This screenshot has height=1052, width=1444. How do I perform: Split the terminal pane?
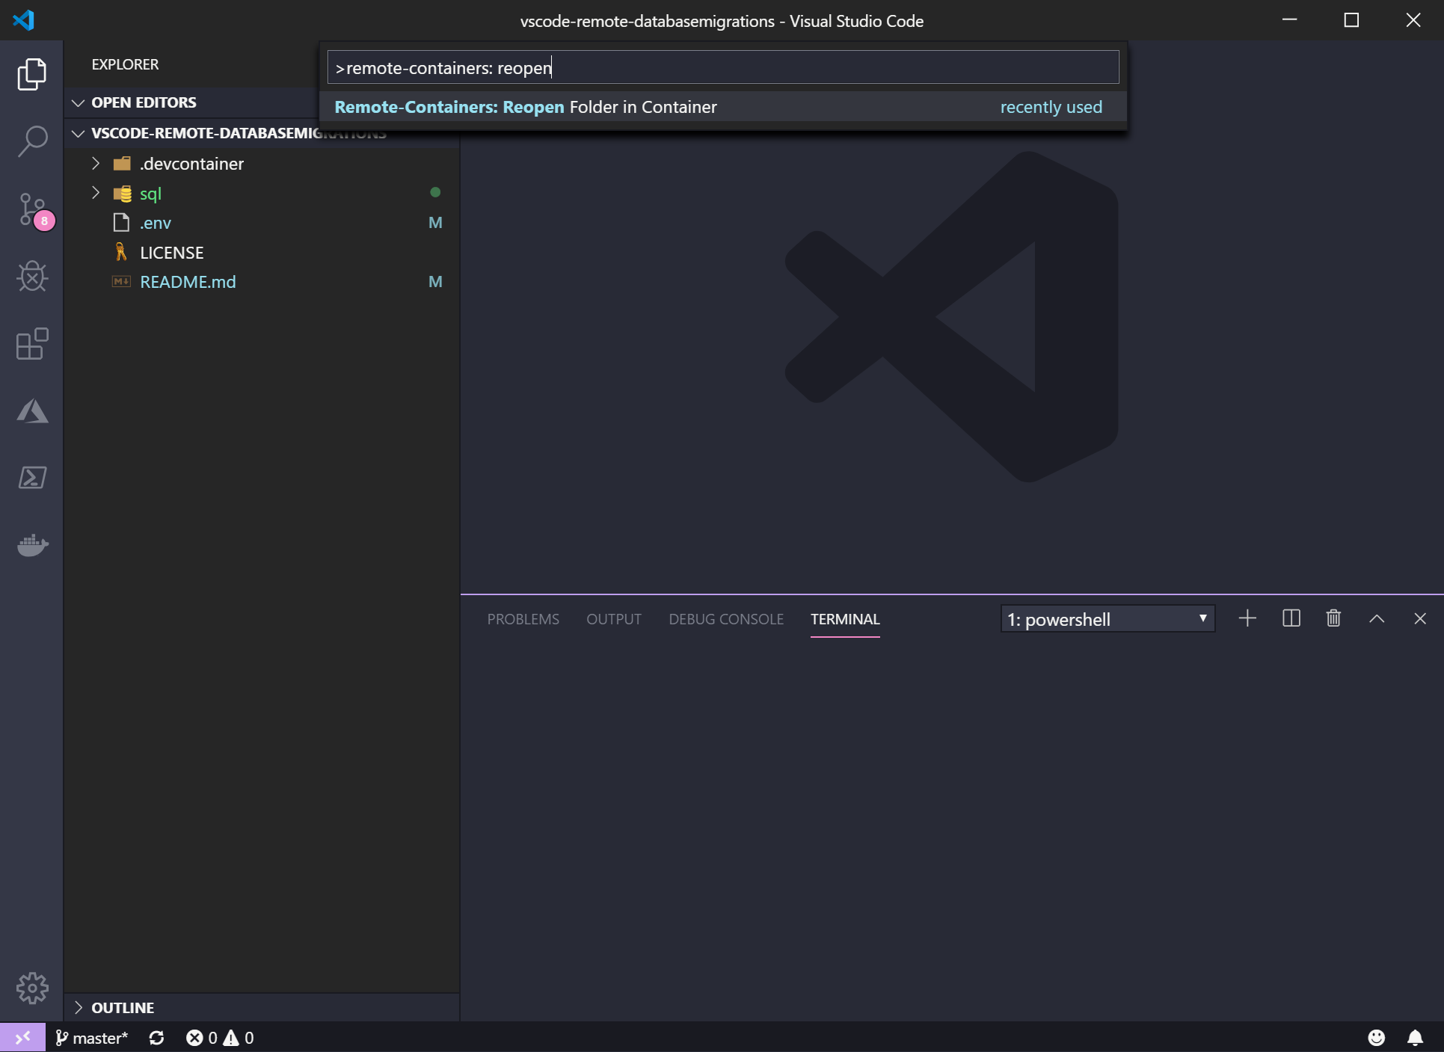(x=1291, y=618)
